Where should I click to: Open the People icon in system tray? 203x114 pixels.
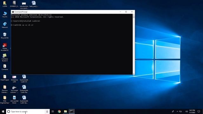[x=173, y=111]
